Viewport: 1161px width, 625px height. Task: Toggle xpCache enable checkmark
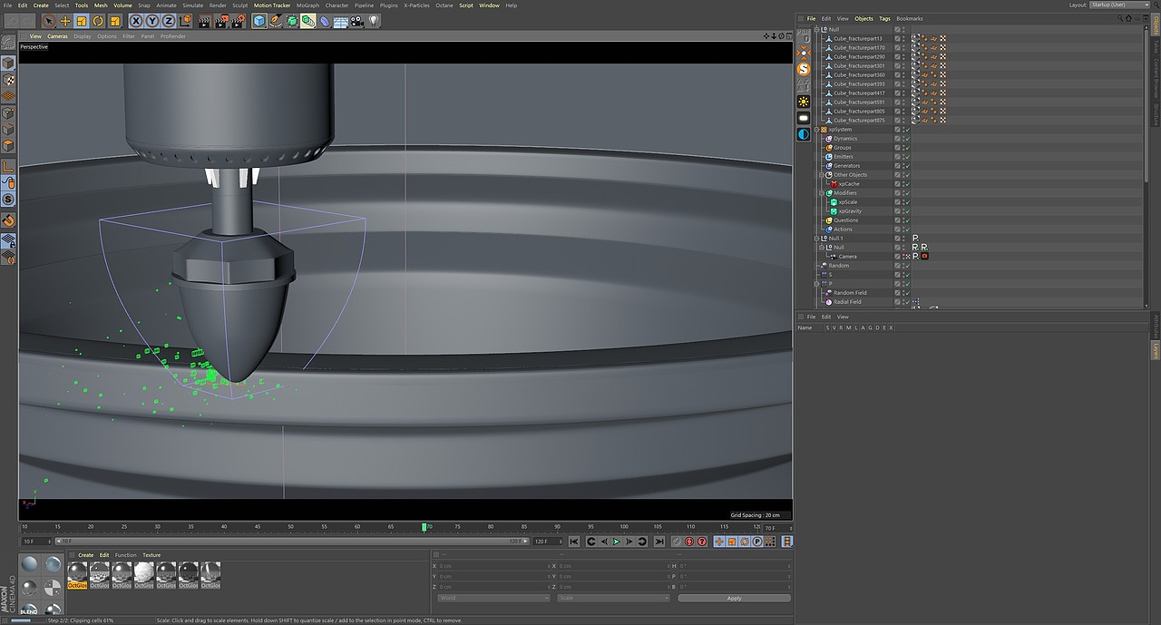pos(907,184)
